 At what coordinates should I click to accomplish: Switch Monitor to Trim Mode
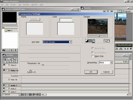[x=112, y=11]
